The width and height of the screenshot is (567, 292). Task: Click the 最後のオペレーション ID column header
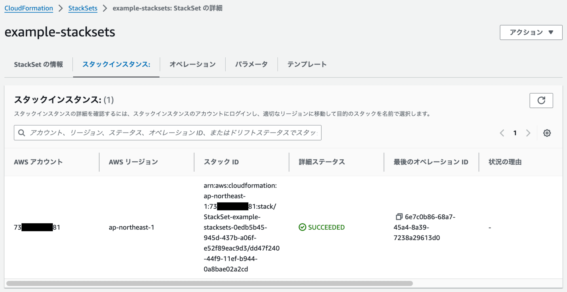[431, 162]
